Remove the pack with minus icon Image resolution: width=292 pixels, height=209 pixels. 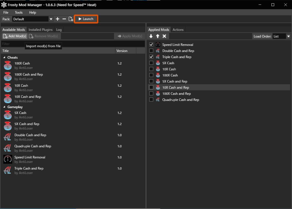pyautogui.click(x=64, y=19)
